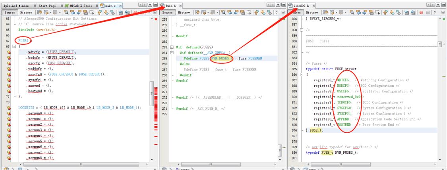Click error marker beside .sernum0 line

click(9, 113)
